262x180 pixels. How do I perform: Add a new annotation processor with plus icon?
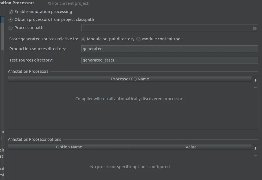(256, 80)
